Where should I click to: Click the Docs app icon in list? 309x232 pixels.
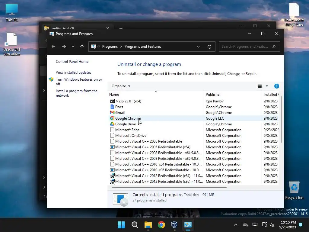(x=112, y=107)
